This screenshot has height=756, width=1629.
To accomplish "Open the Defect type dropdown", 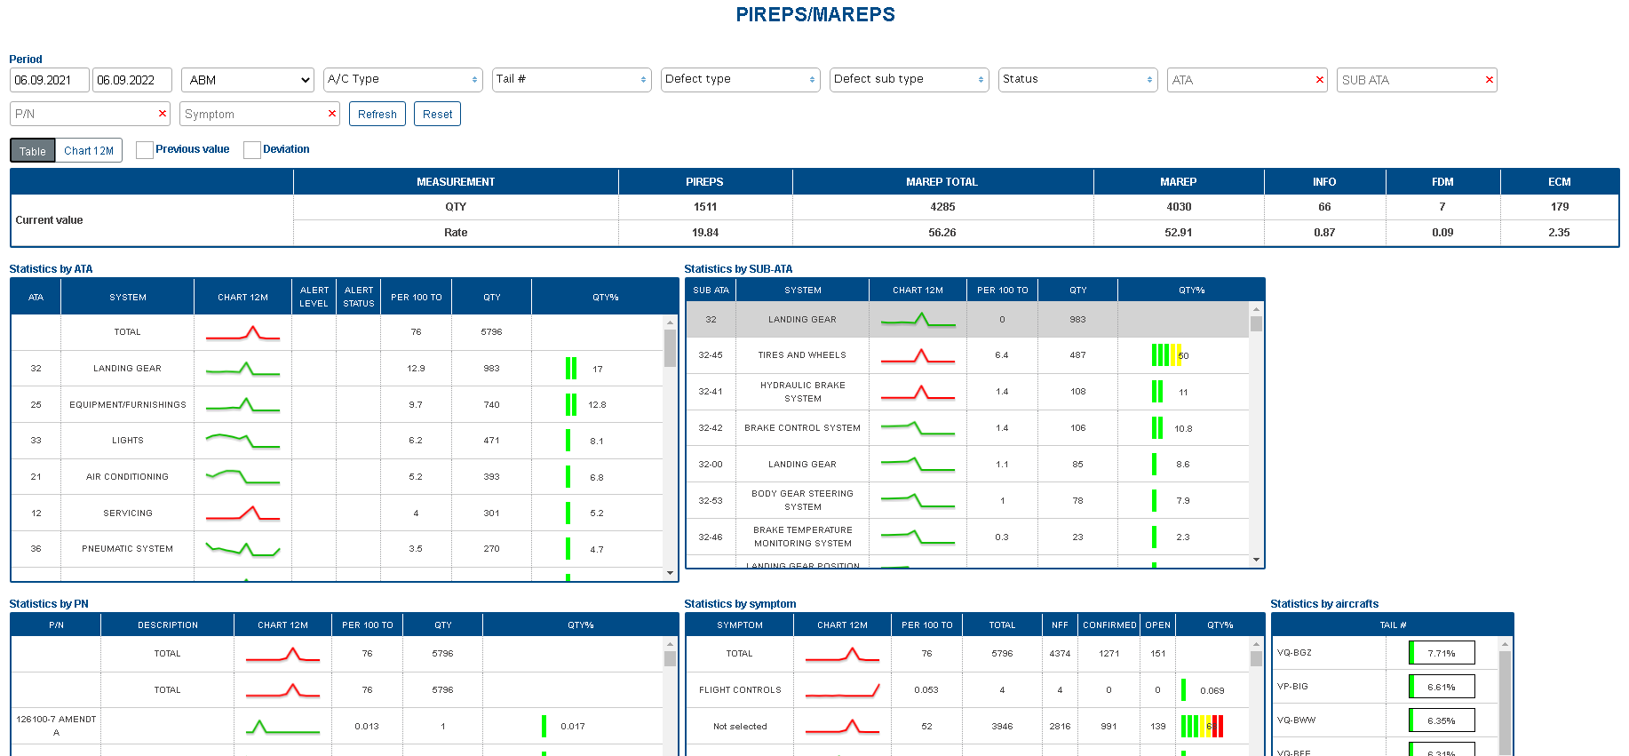I will click(741, 79).
